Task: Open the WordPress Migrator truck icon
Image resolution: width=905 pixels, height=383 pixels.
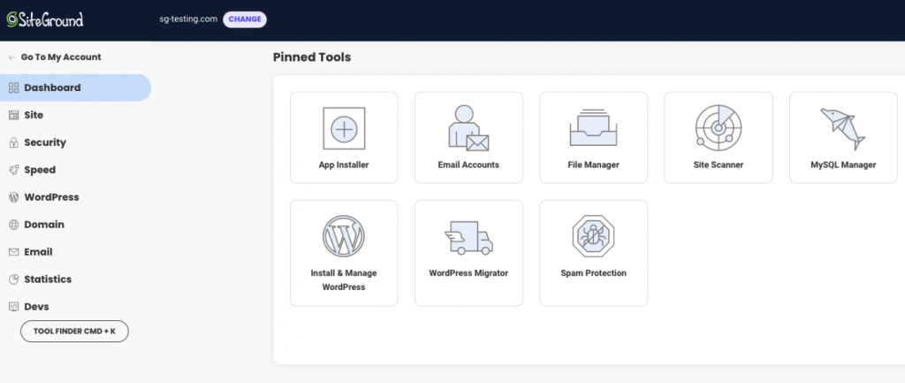Action: pyautogui.click(x=468, y=237)
